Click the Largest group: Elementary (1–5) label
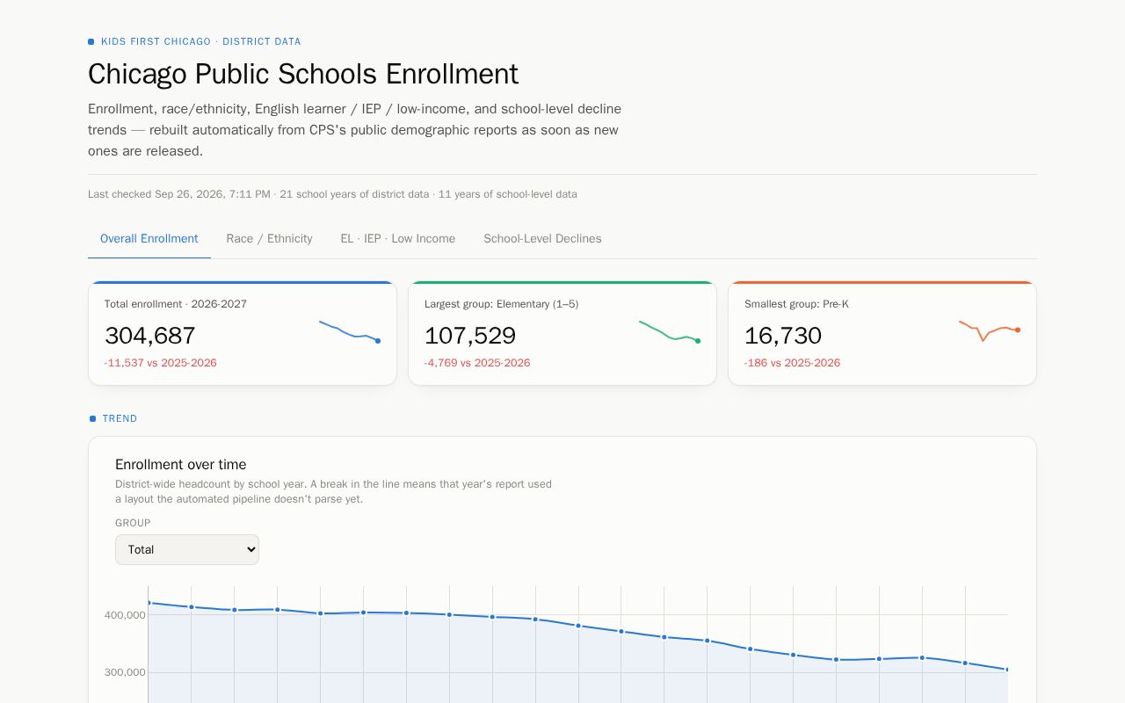This screenshot has height=703, width=1125. tap(502, 304)
